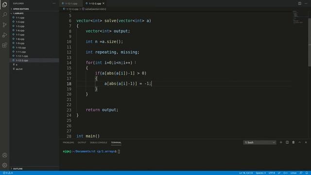Viewport: 311px width, 175px height.
Task: Create a new terminal with plus icon
Action: click(x=281, y=142)
